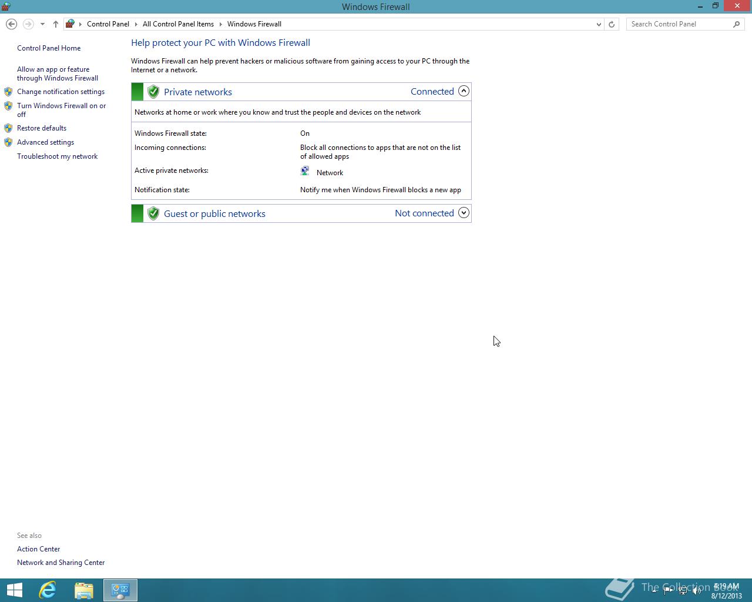Expand Guest or public networks section
The image size is (752, 602).
(x=464, y=213)
